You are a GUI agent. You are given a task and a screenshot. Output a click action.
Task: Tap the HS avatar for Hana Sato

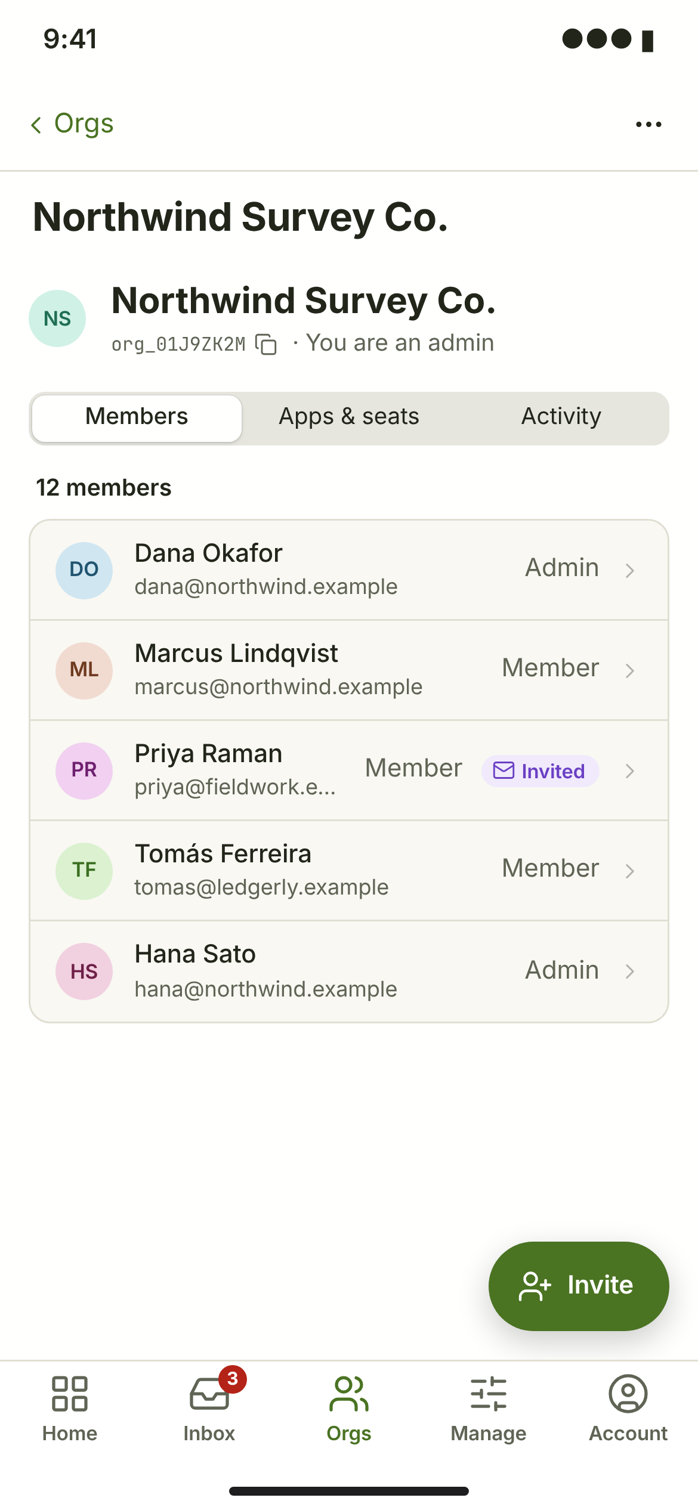(84, 971)
